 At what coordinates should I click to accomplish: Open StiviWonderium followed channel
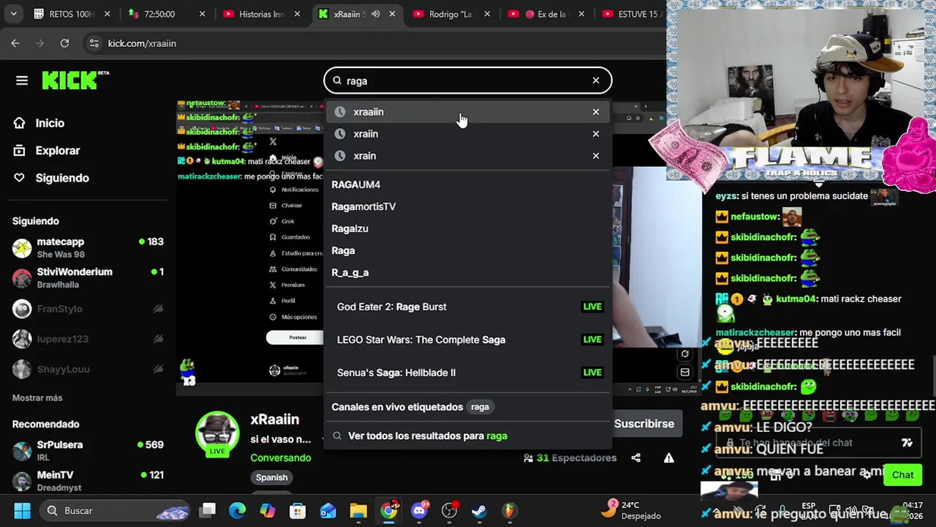pos(88,278)
